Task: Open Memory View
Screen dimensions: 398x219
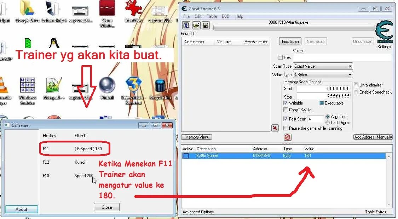Action: click(x=196, y=137)
